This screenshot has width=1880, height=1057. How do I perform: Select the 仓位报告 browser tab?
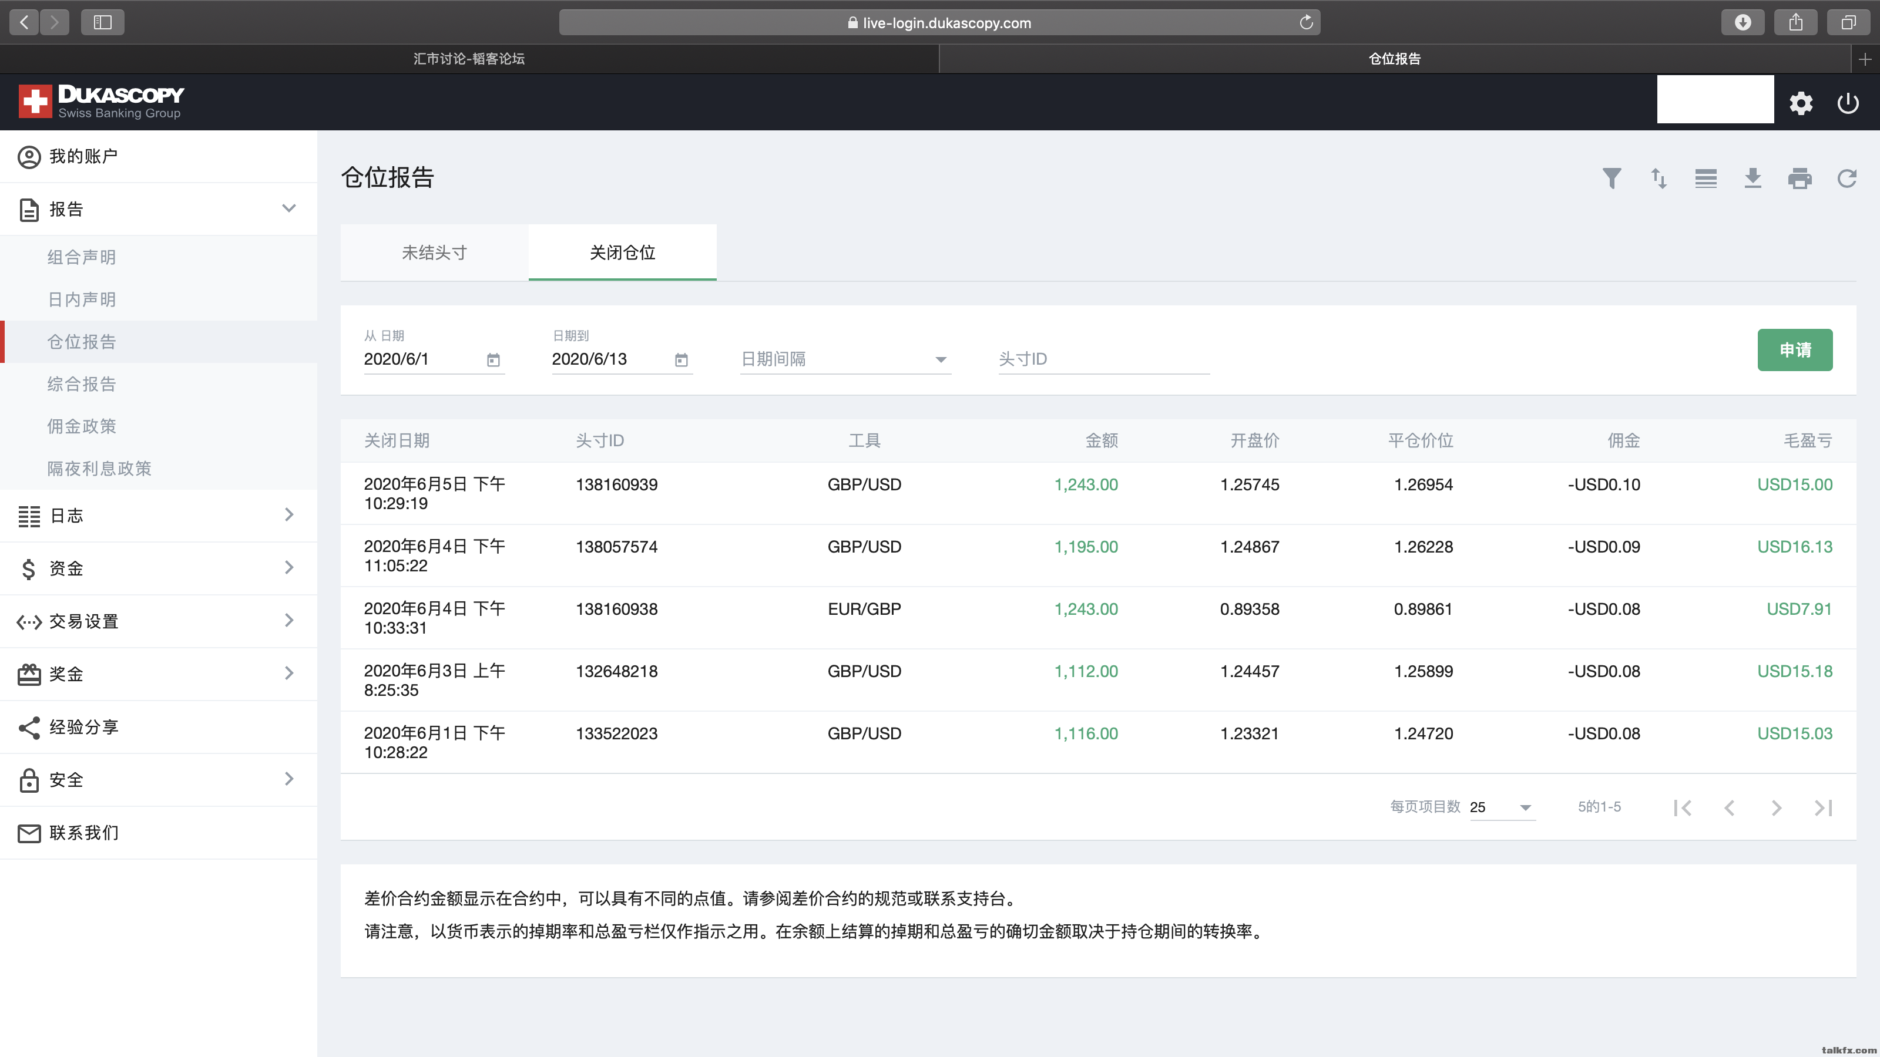click(x=1395, y=59)
